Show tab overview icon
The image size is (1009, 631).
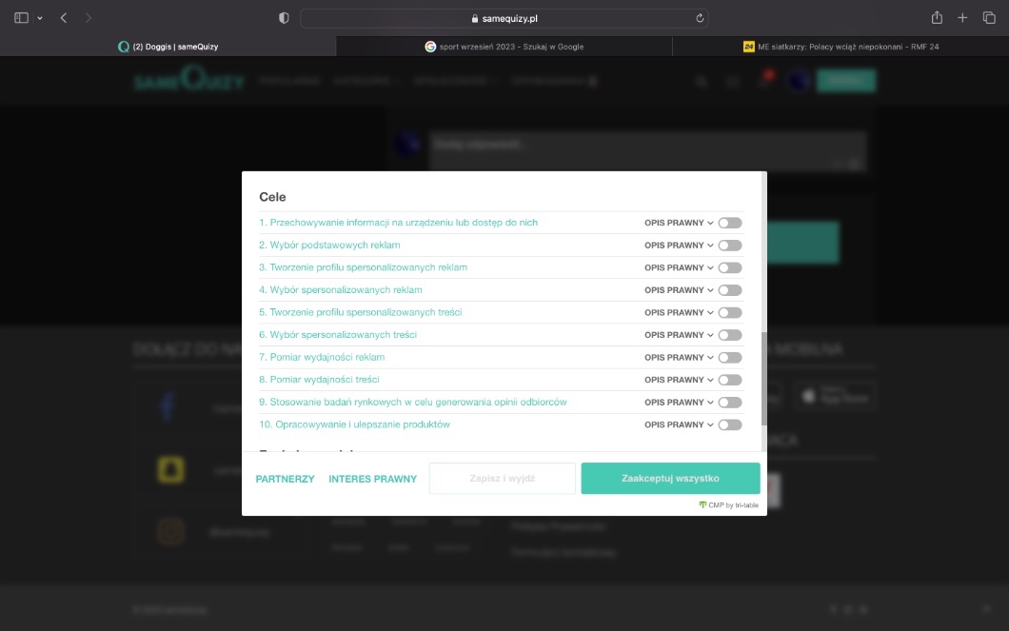coord(989,18)
